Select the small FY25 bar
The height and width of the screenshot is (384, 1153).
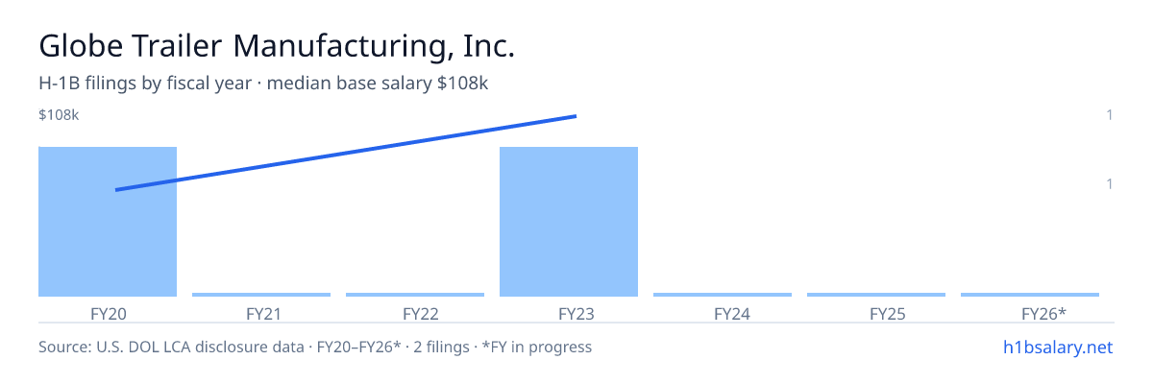coord(876,295)
